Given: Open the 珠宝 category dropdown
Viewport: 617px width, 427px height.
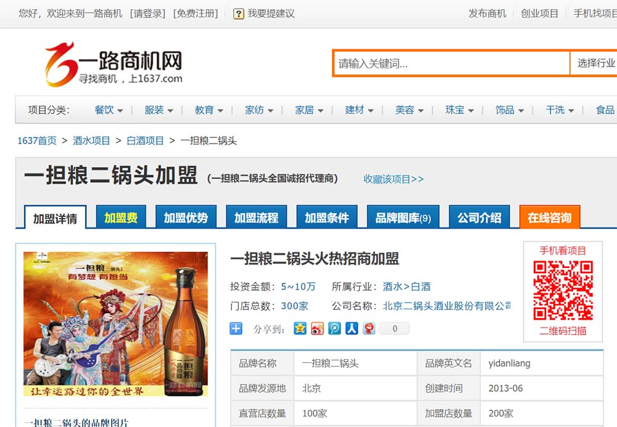Looking at the screenshot, I should (x=459, y=110).
